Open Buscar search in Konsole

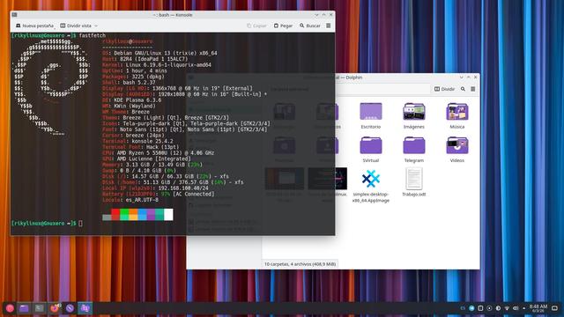[x=309, y=26]
